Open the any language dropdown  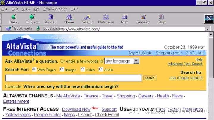122,61
